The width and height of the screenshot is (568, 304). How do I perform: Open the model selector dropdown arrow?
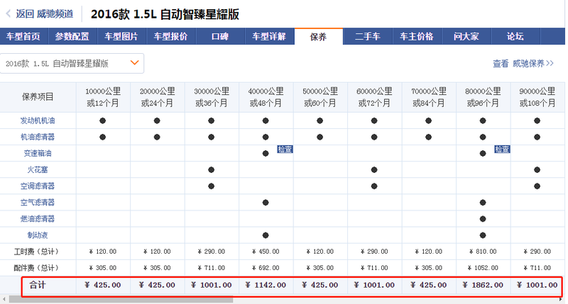[x=134, y=63]
